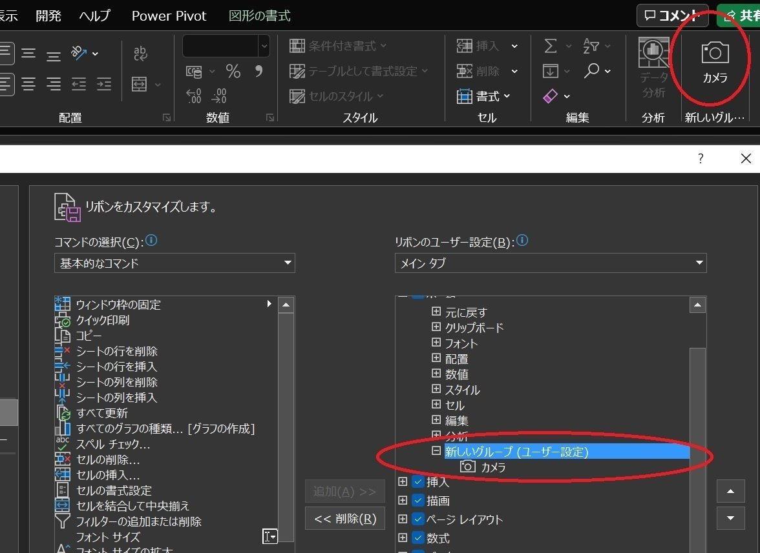
Task: Click increase decimal icon
Action: 194,96
